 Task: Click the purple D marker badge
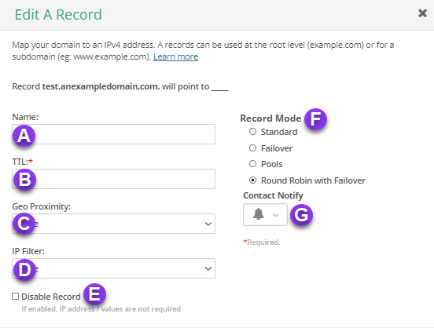[24, 269]
